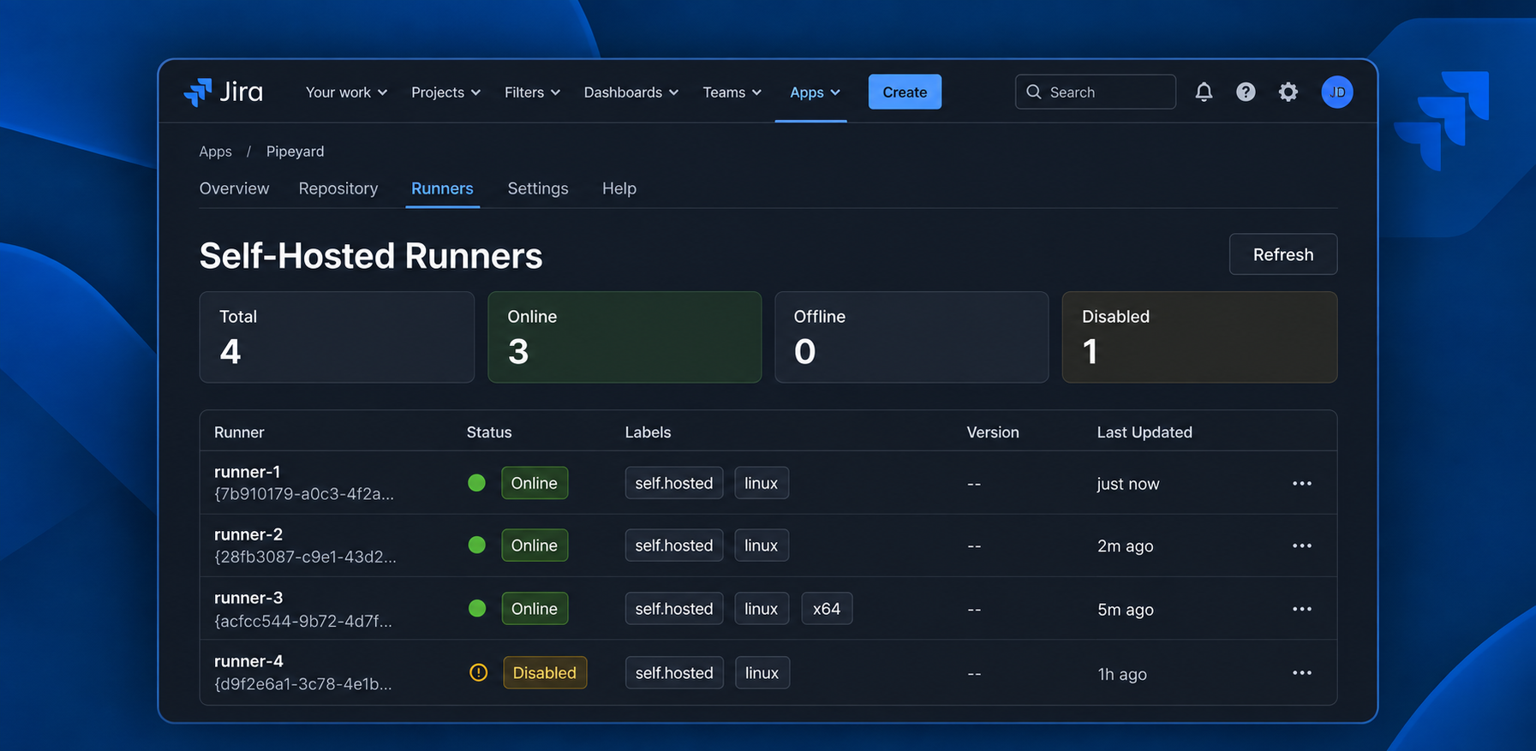Click the green status dot of runner-3
1536x751 pixels.
point(477,609)
